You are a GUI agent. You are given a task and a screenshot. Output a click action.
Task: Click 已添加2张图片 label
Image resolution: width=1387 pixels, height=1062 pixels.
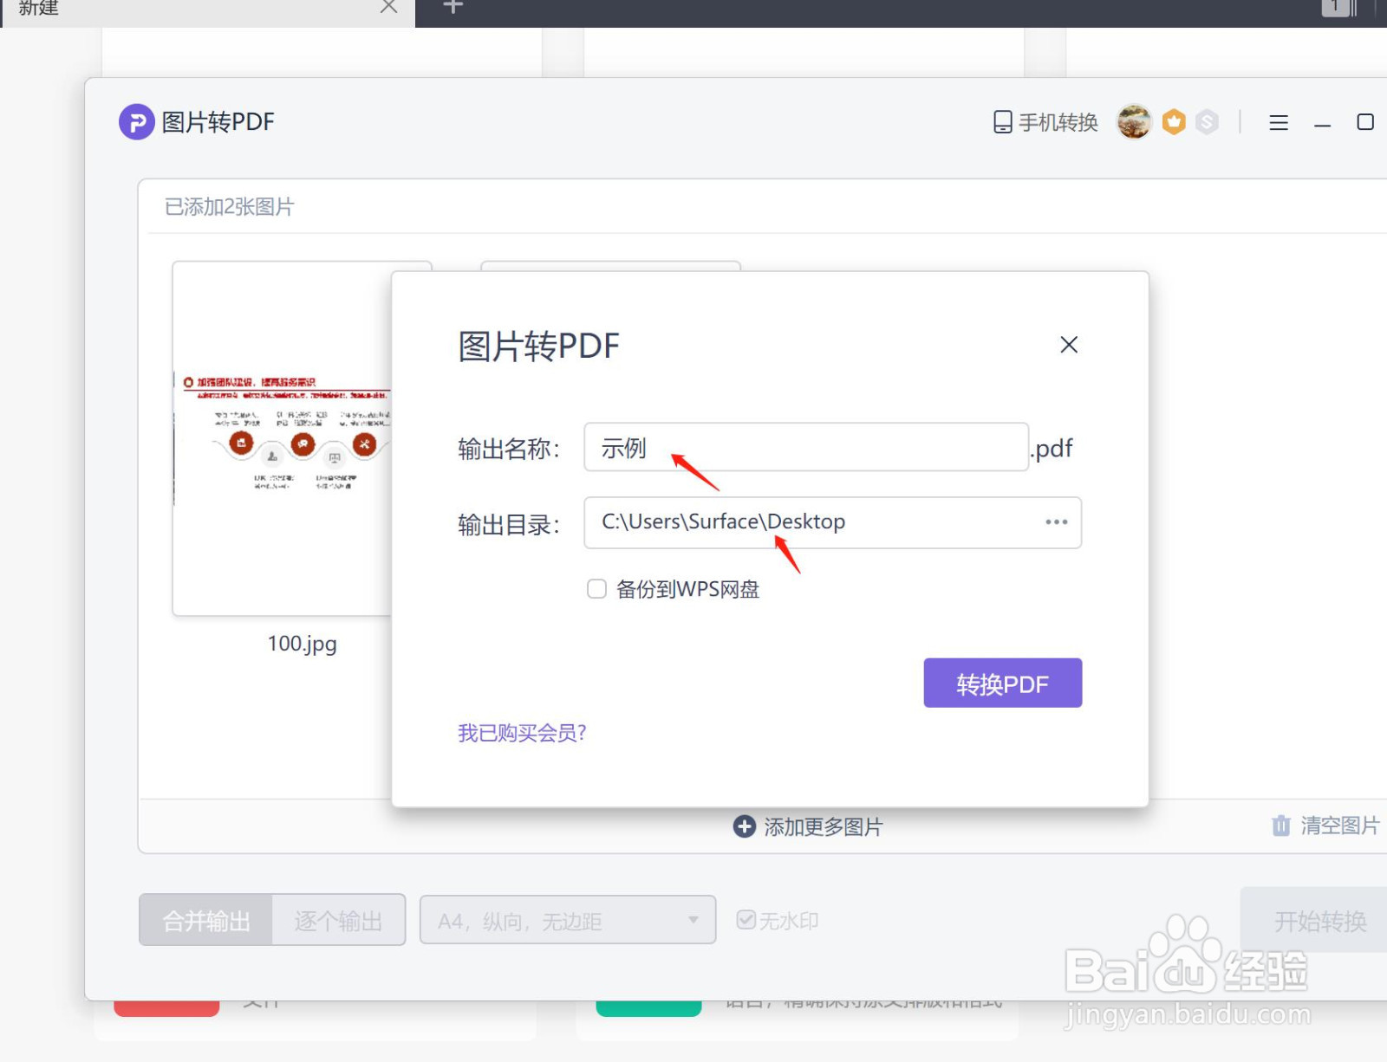click(x=230, y=207)
